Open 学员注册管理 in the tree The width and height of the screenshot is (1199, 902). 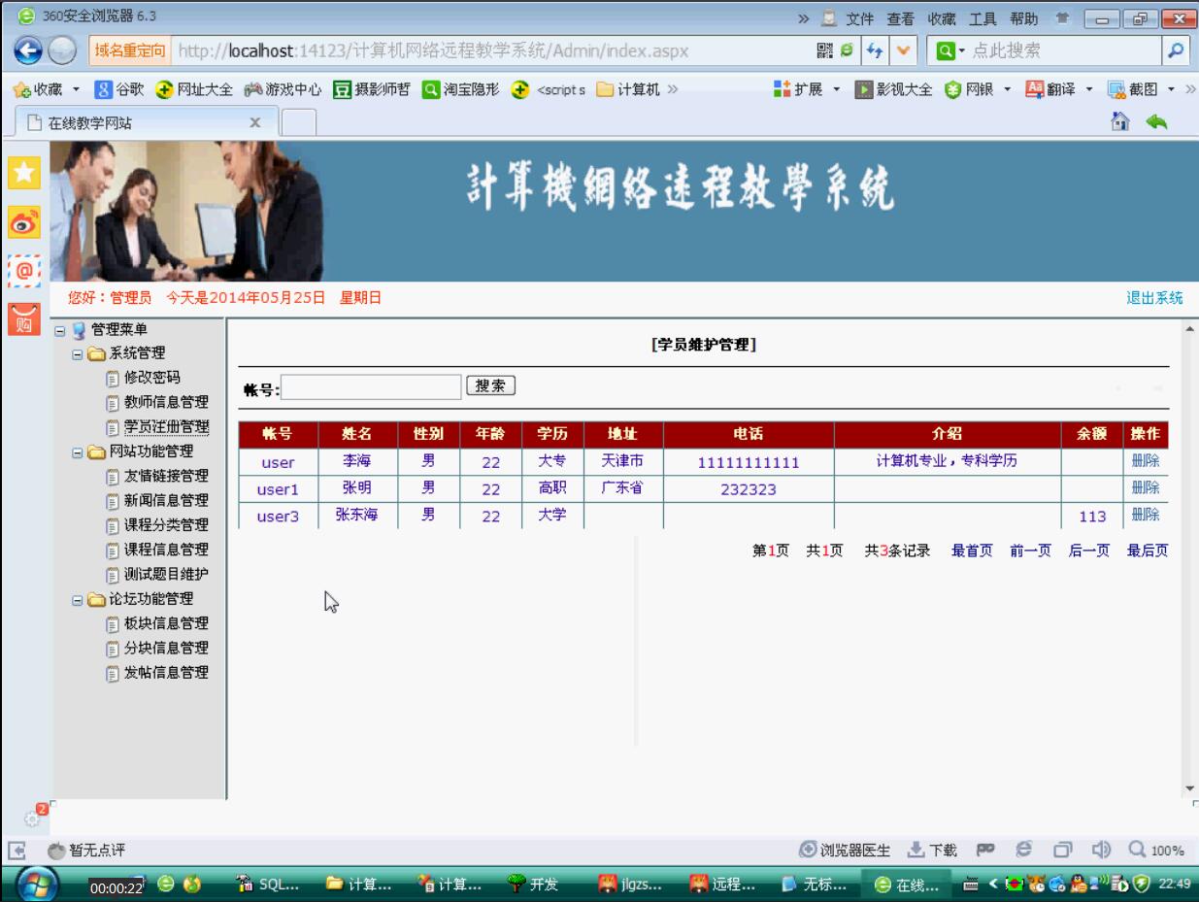click(x=166, y=426)
